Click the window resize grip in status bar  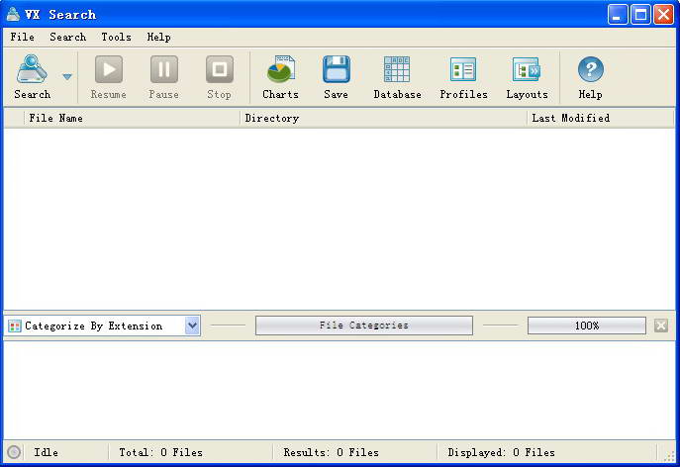pos(669,456)
